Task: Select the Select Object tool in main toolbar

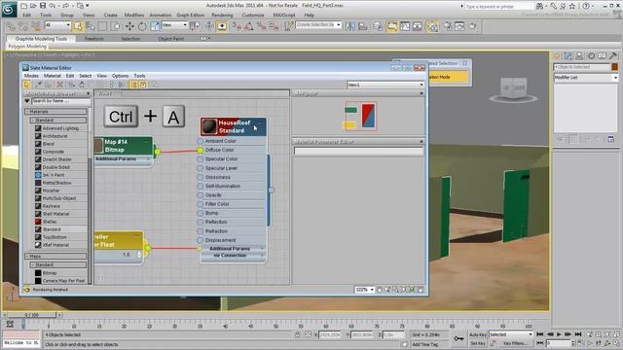Action: 78,26
